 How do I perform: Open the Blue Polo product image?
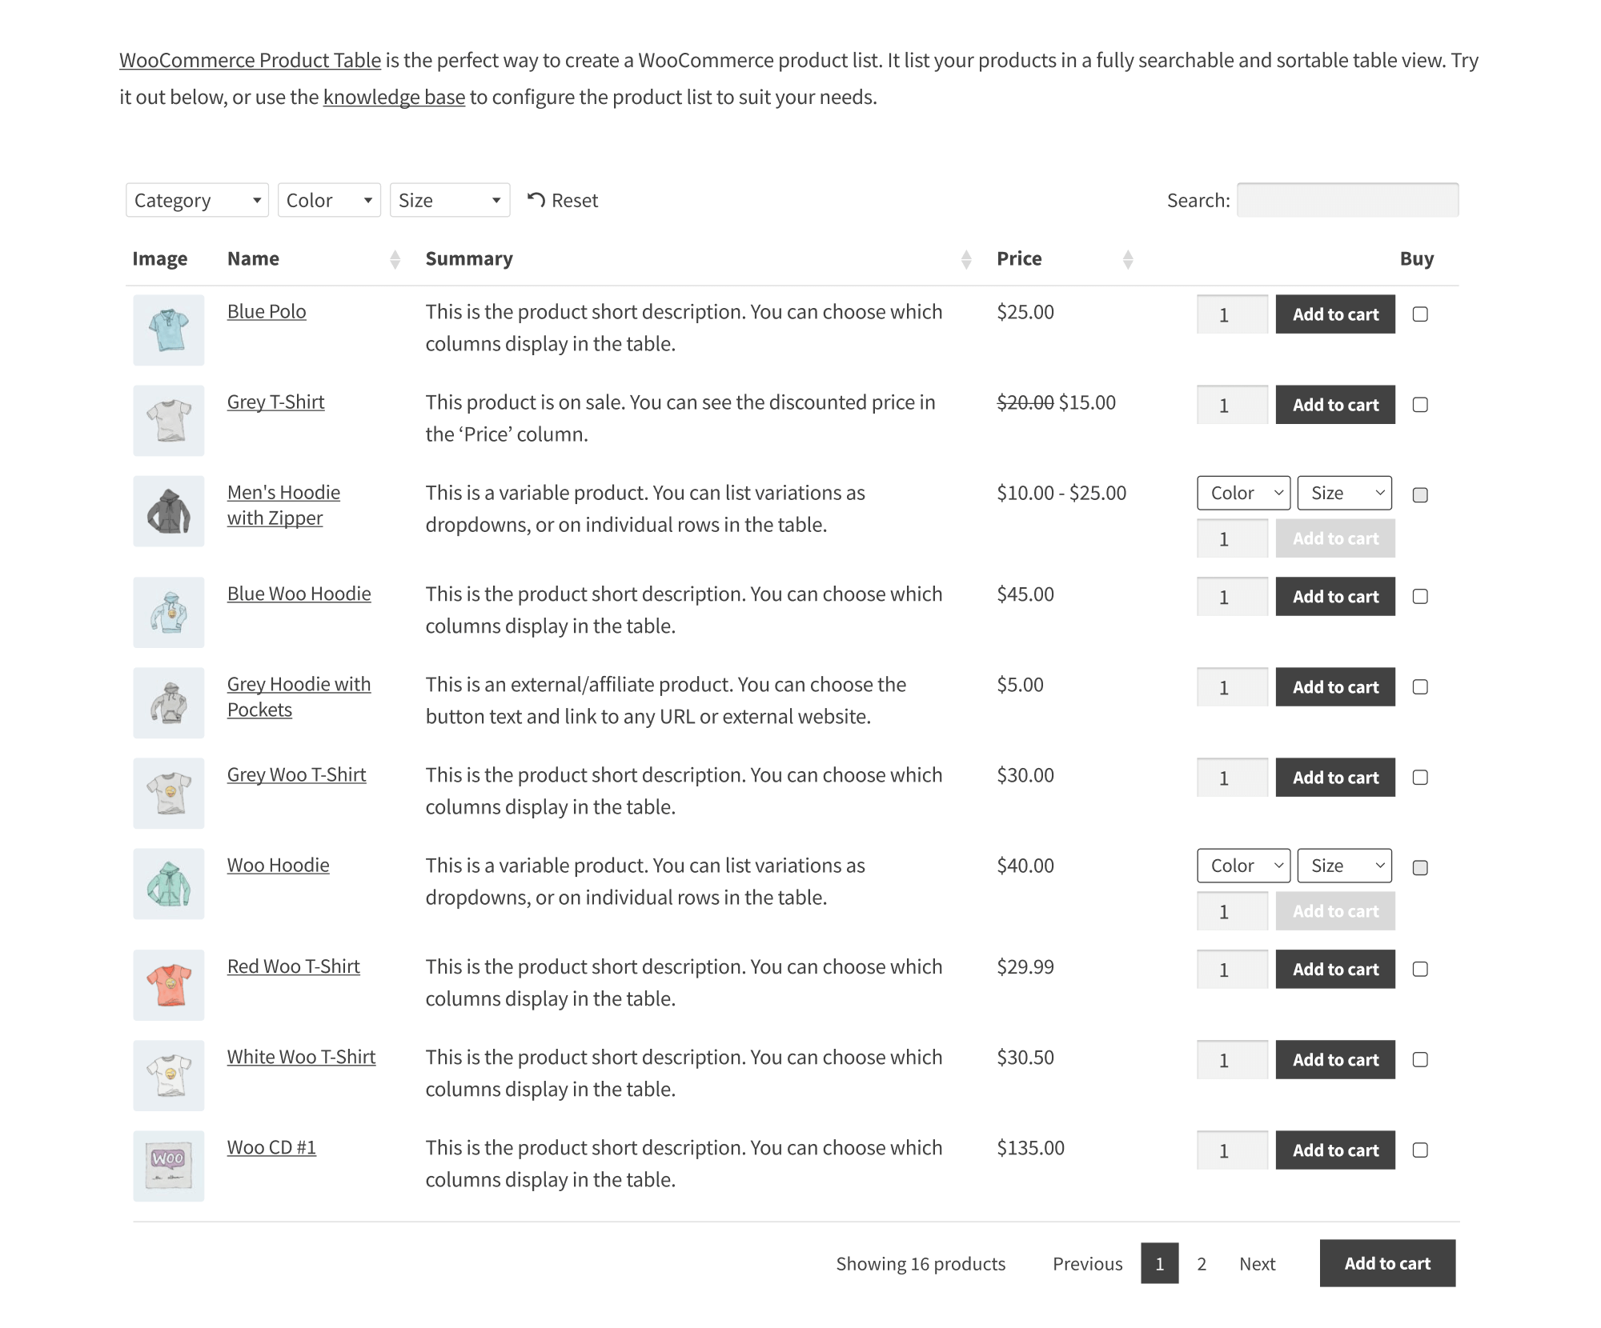[x=169, y=330]
